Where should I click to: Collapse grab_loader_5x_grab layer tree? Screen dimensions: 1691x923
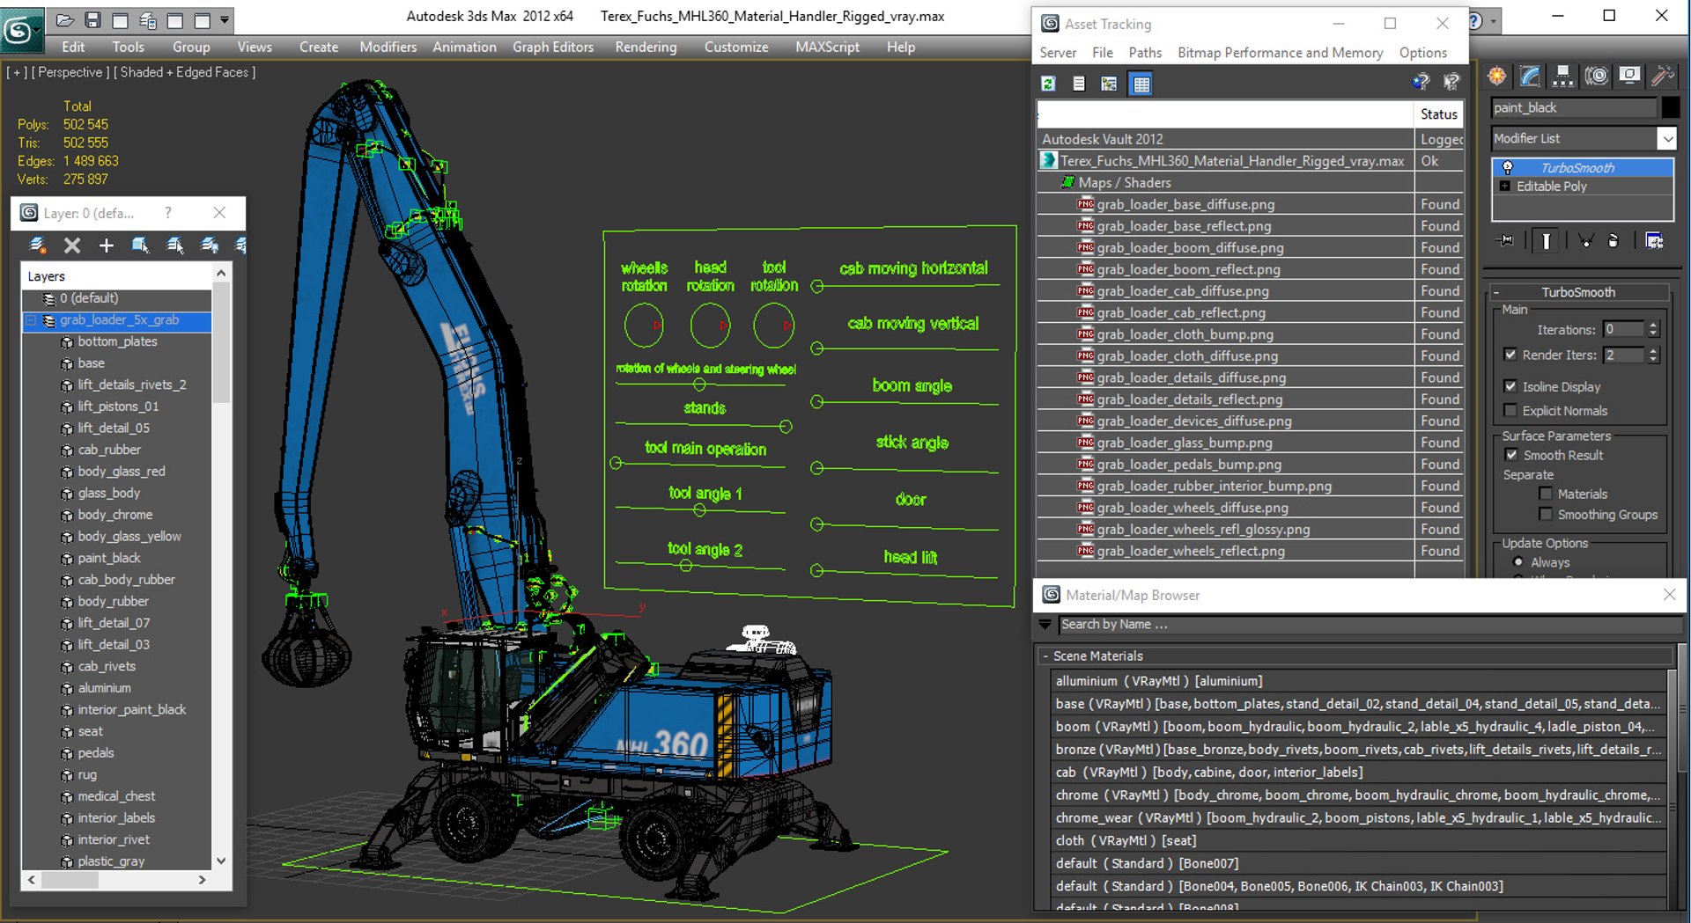click(x=31, y=320)
